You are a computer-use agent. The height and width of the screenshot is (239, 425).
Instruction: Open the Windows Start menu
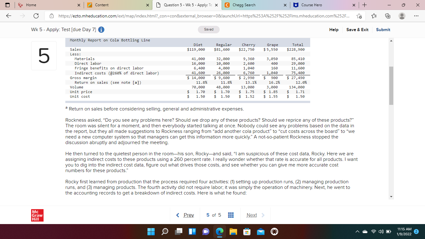coord(151,232)
